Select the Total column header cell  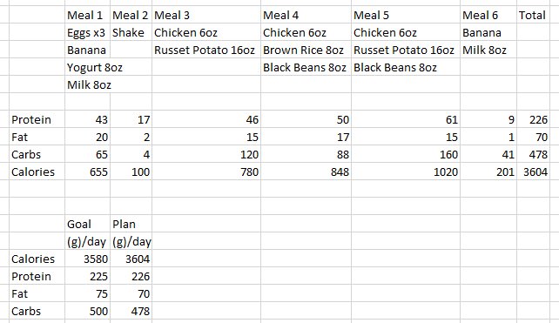coord(533,15)
